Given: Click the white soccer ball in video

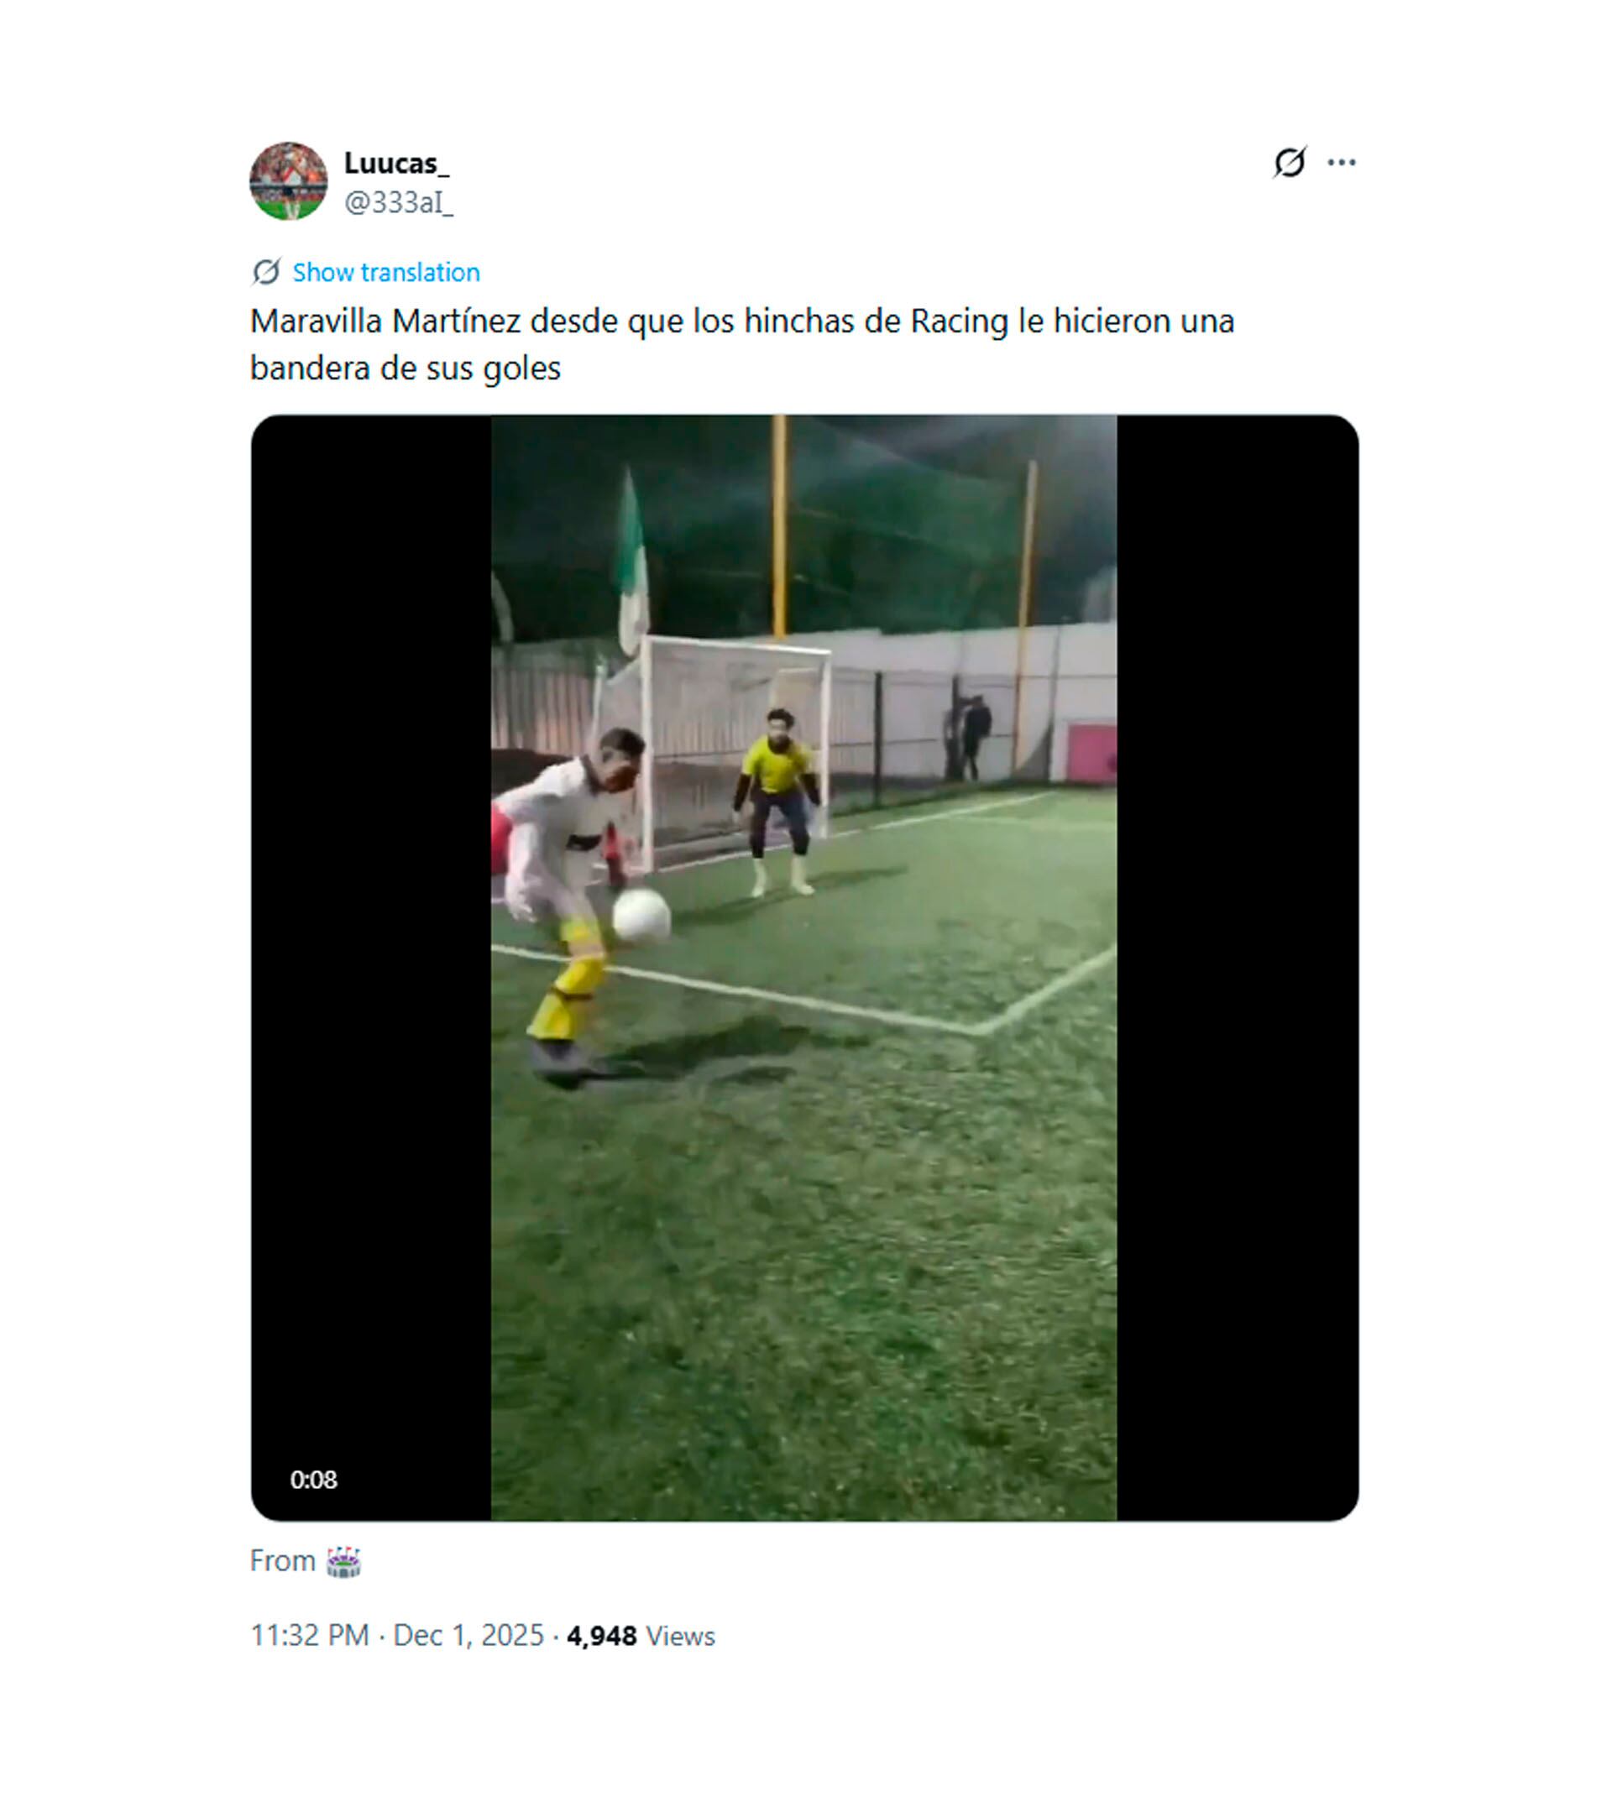Looking at the screenshot, I should click(x=641, y=915).
